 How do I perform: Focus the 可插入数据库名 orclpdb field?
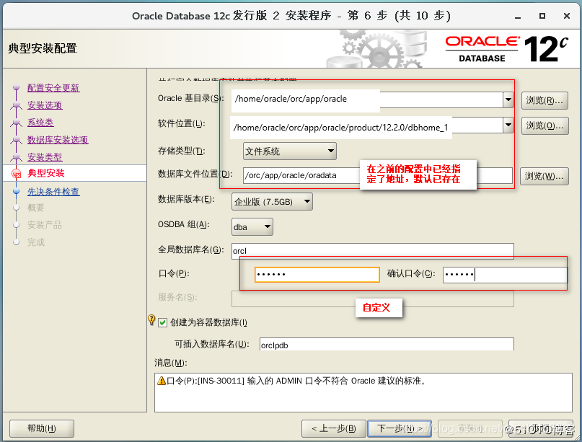(387, 345)
